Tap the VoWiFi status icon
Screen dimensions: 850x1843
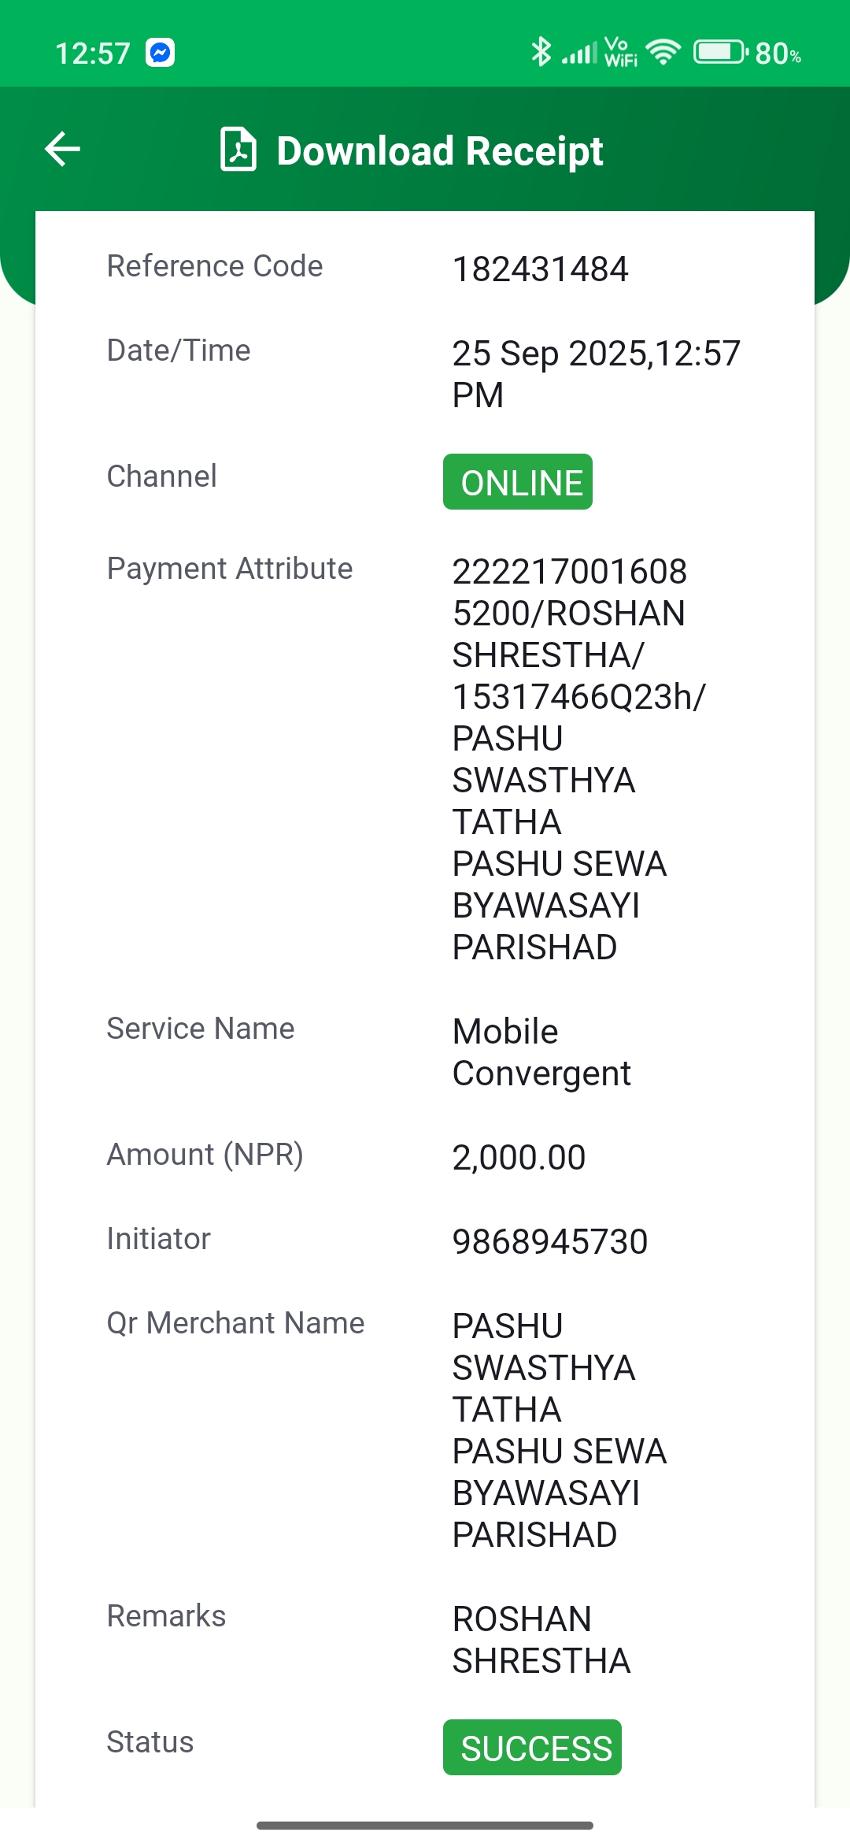click(621, 52)
